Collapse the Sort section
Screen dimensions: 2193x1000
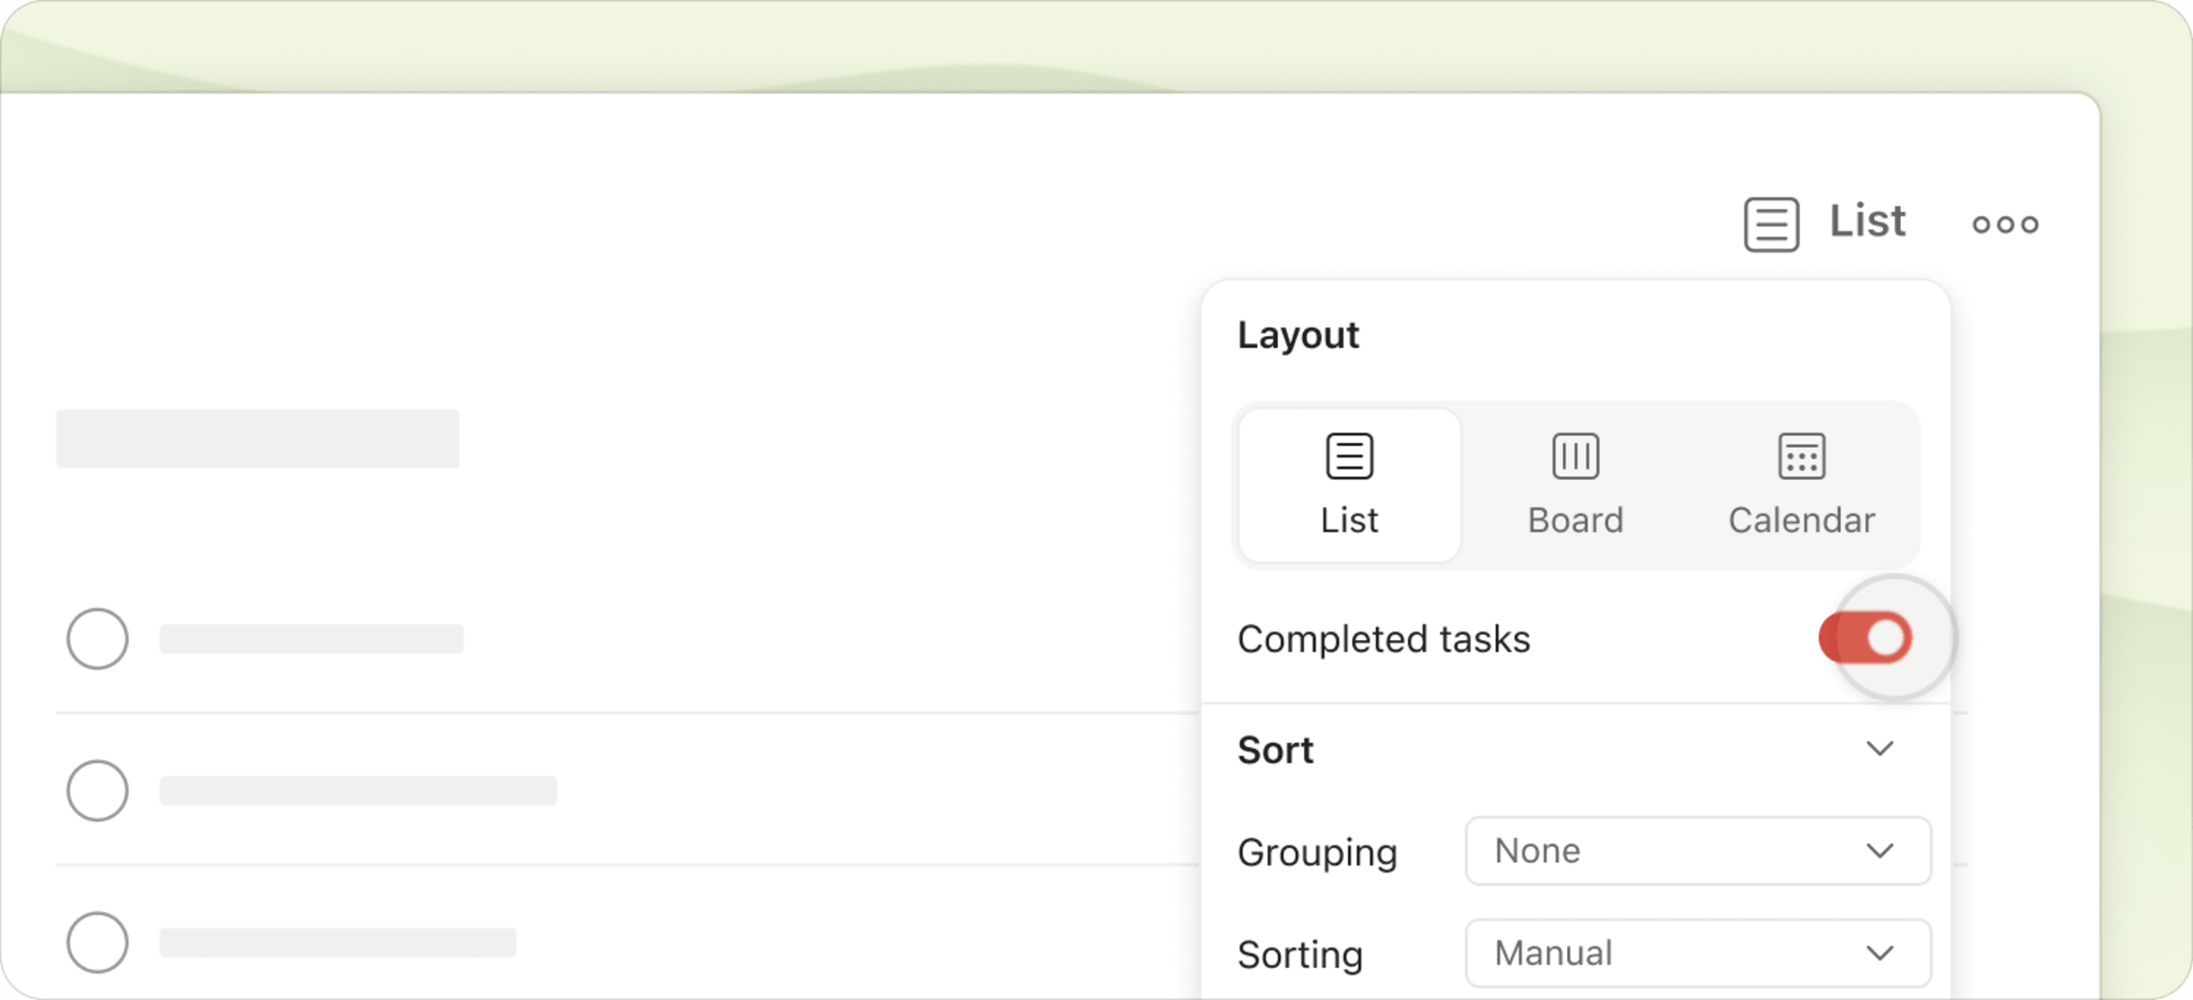[1881, 749]
